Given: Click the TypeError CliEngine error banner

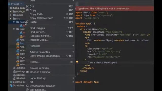Looking at the screenshot, I should (x=114, y=9).
